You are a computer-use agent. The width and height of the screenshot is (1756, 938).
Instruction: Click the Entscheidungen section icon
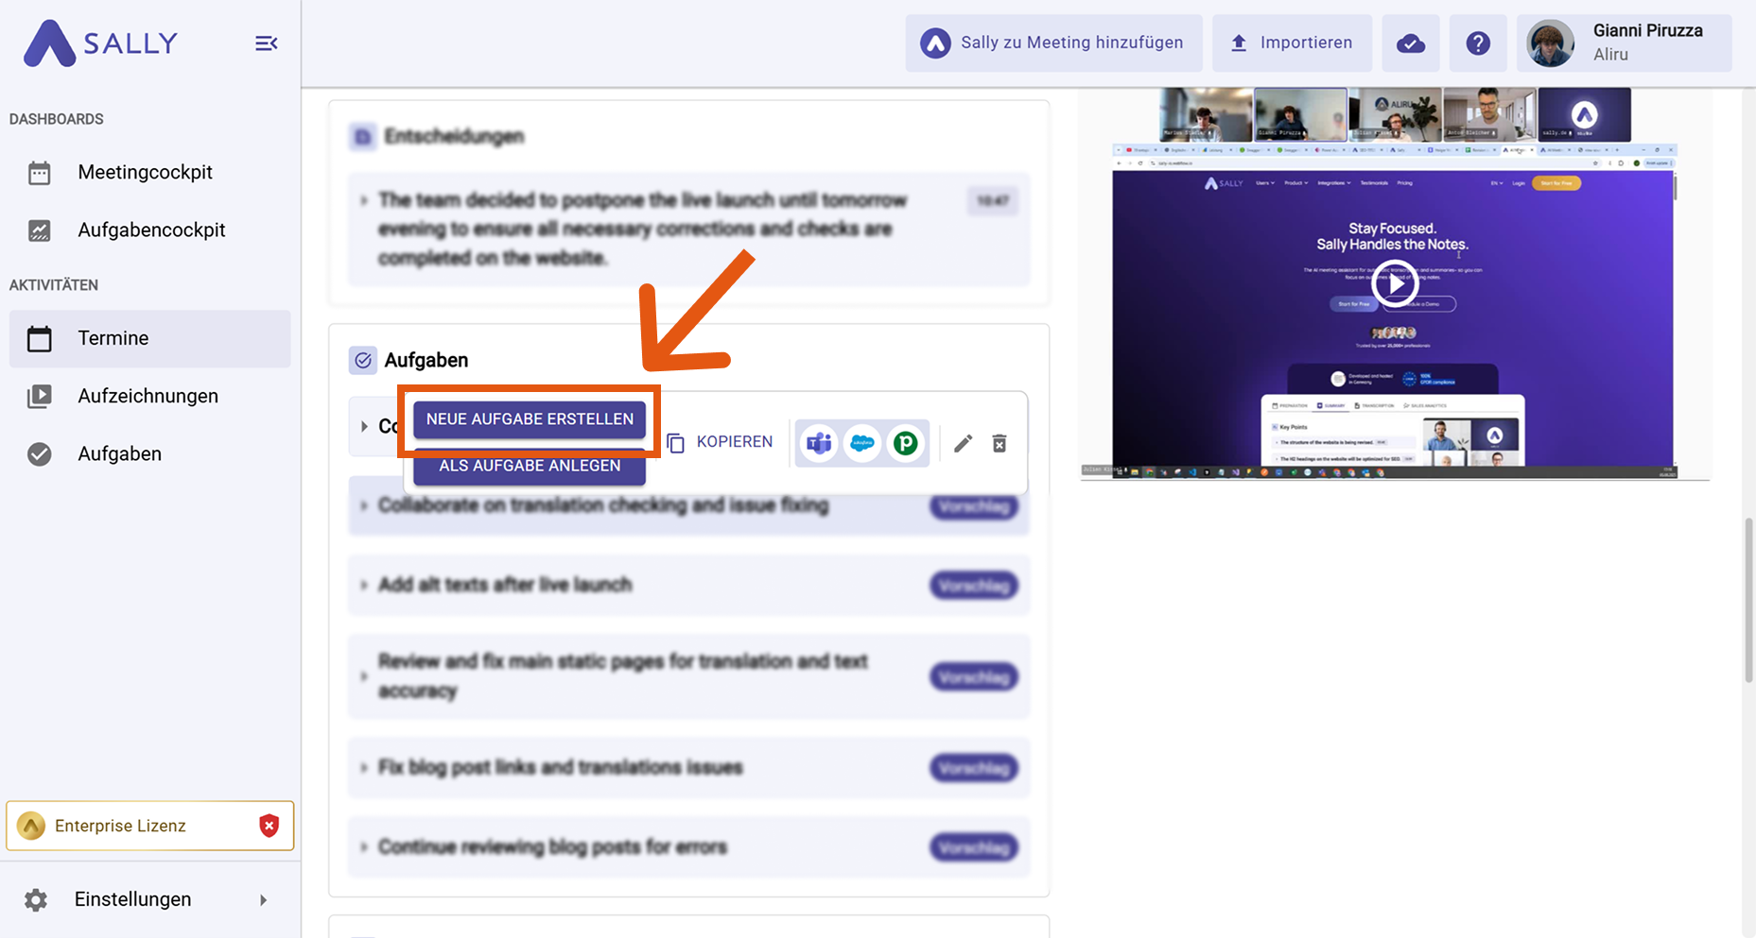(362, 137)
